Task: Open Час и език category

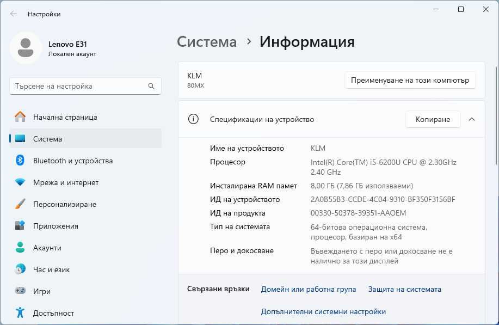Action: click(x=85, y=269)
